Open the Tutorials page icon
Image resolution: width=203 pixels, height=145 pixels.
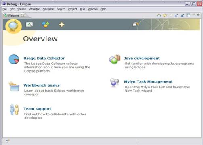[x=29, y=24]
